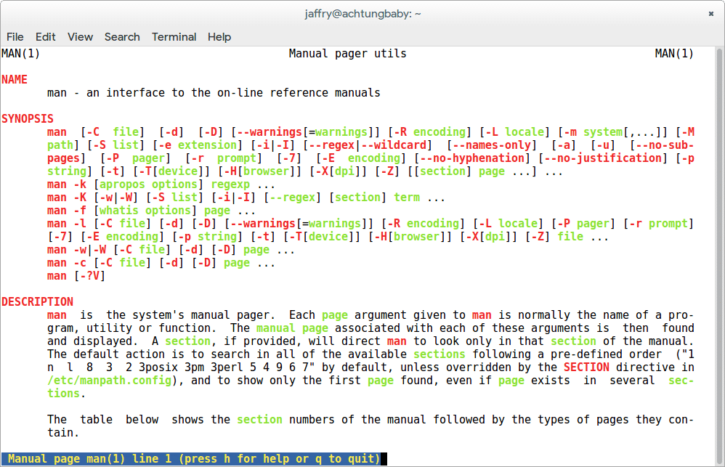Click the 'man -k' synopsis line
This screenshot has height=467, width=725.
(161, 184)
